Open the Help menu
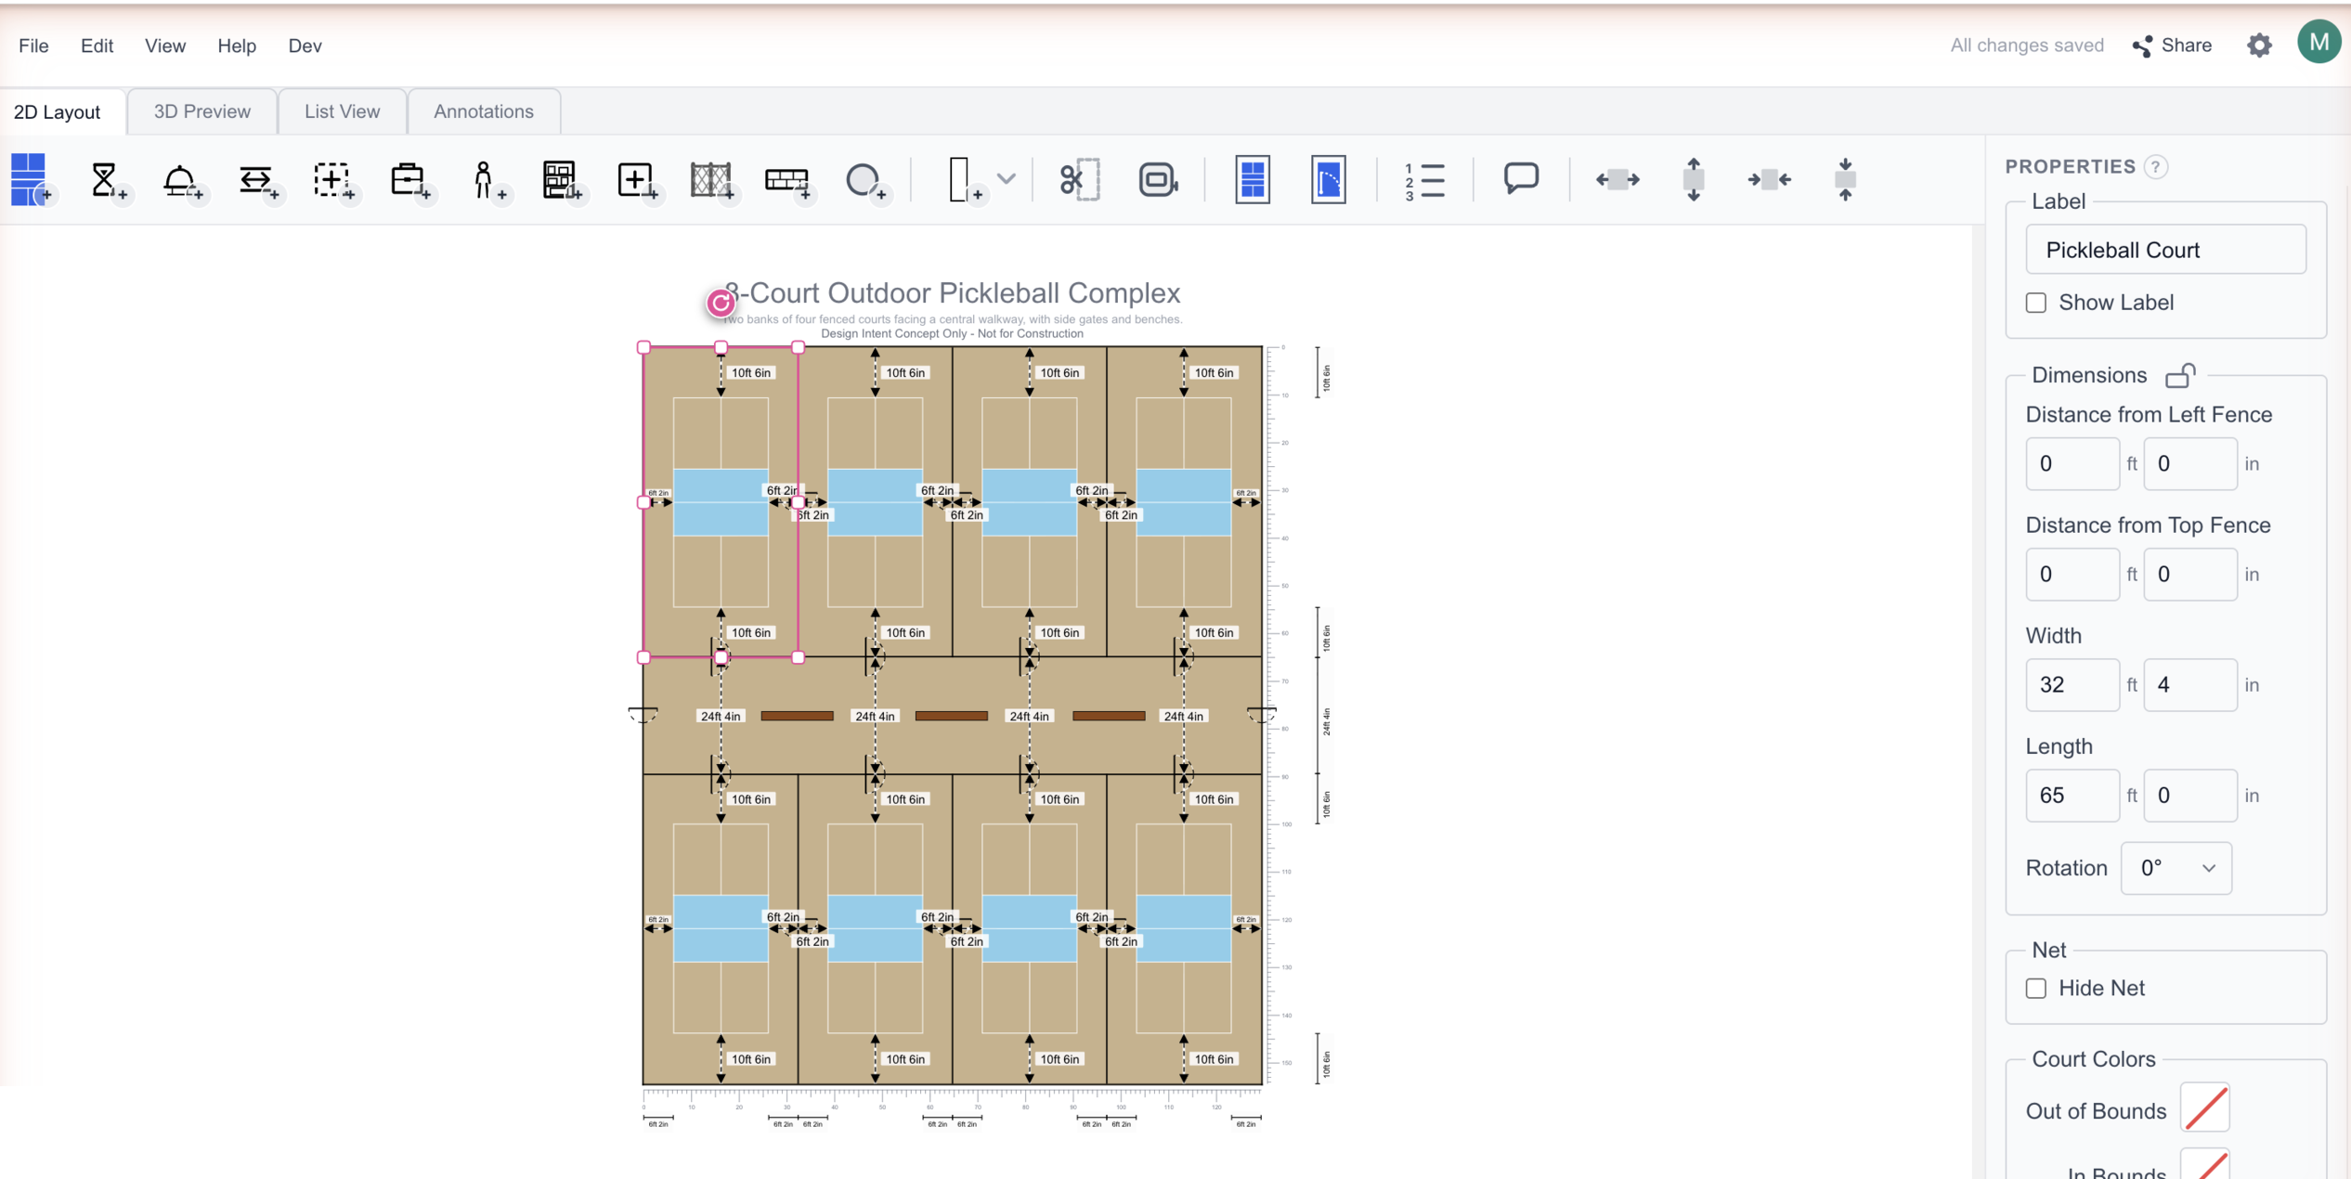Screen dimensions: 2351x1179 (237, 45)
